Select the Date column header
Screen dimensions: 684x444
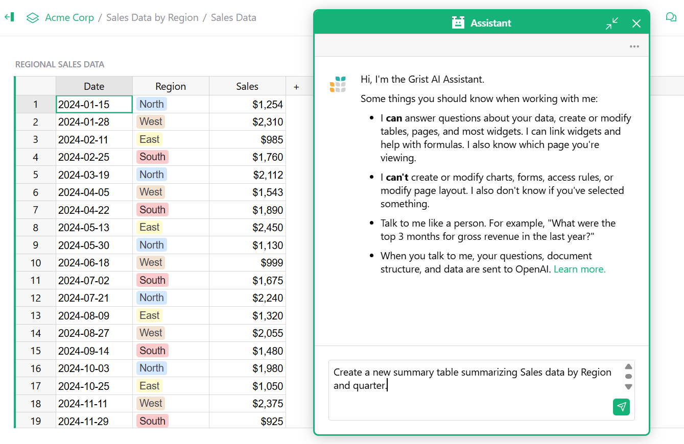tap(94, 86)
